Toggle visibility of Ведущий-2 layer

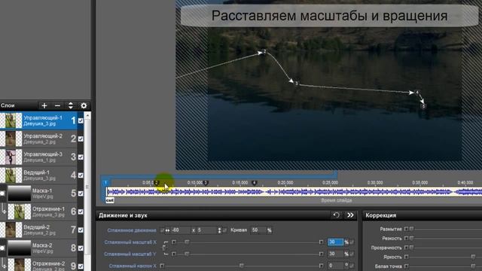[x=81, y=230]
